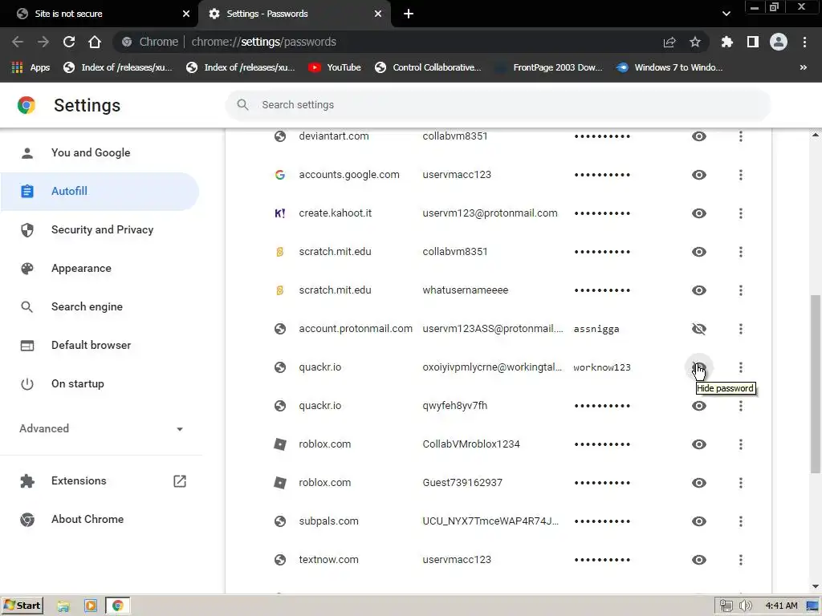Hide password for account.protonmail.com
The width and height of the screenshot is (822, 616).
[699, 329]
